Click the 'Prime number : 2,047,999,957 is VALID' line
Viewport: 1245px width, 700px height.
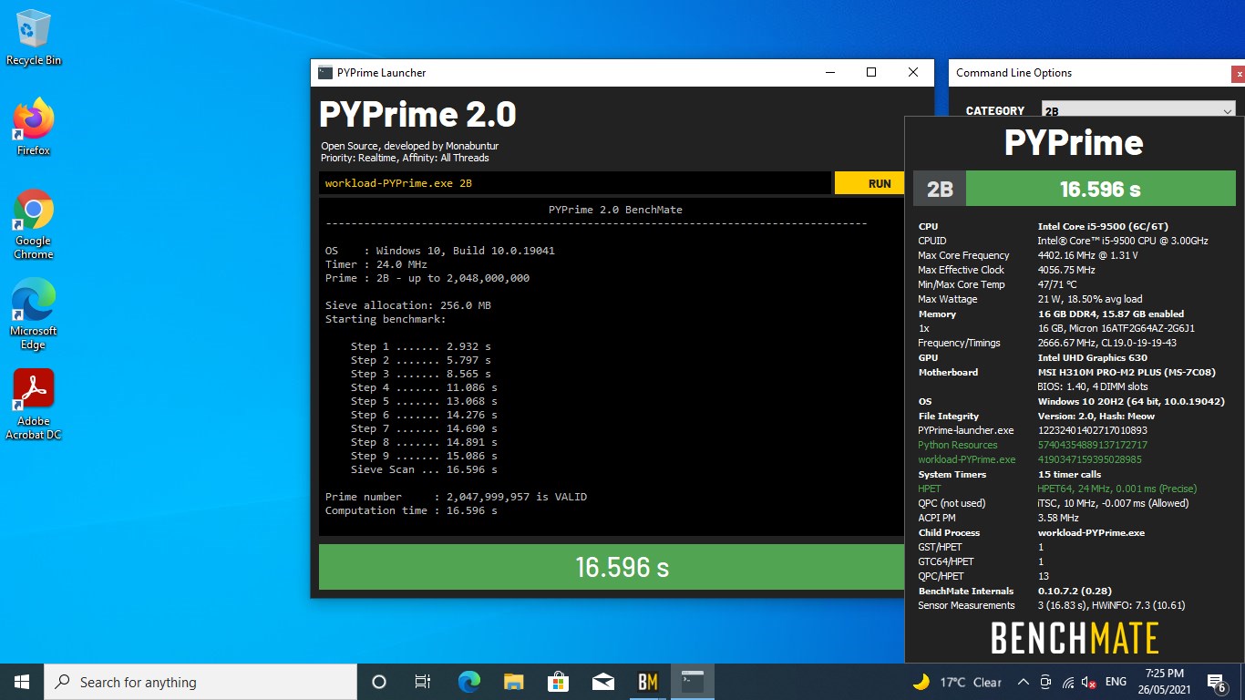[x=456, y=497]
